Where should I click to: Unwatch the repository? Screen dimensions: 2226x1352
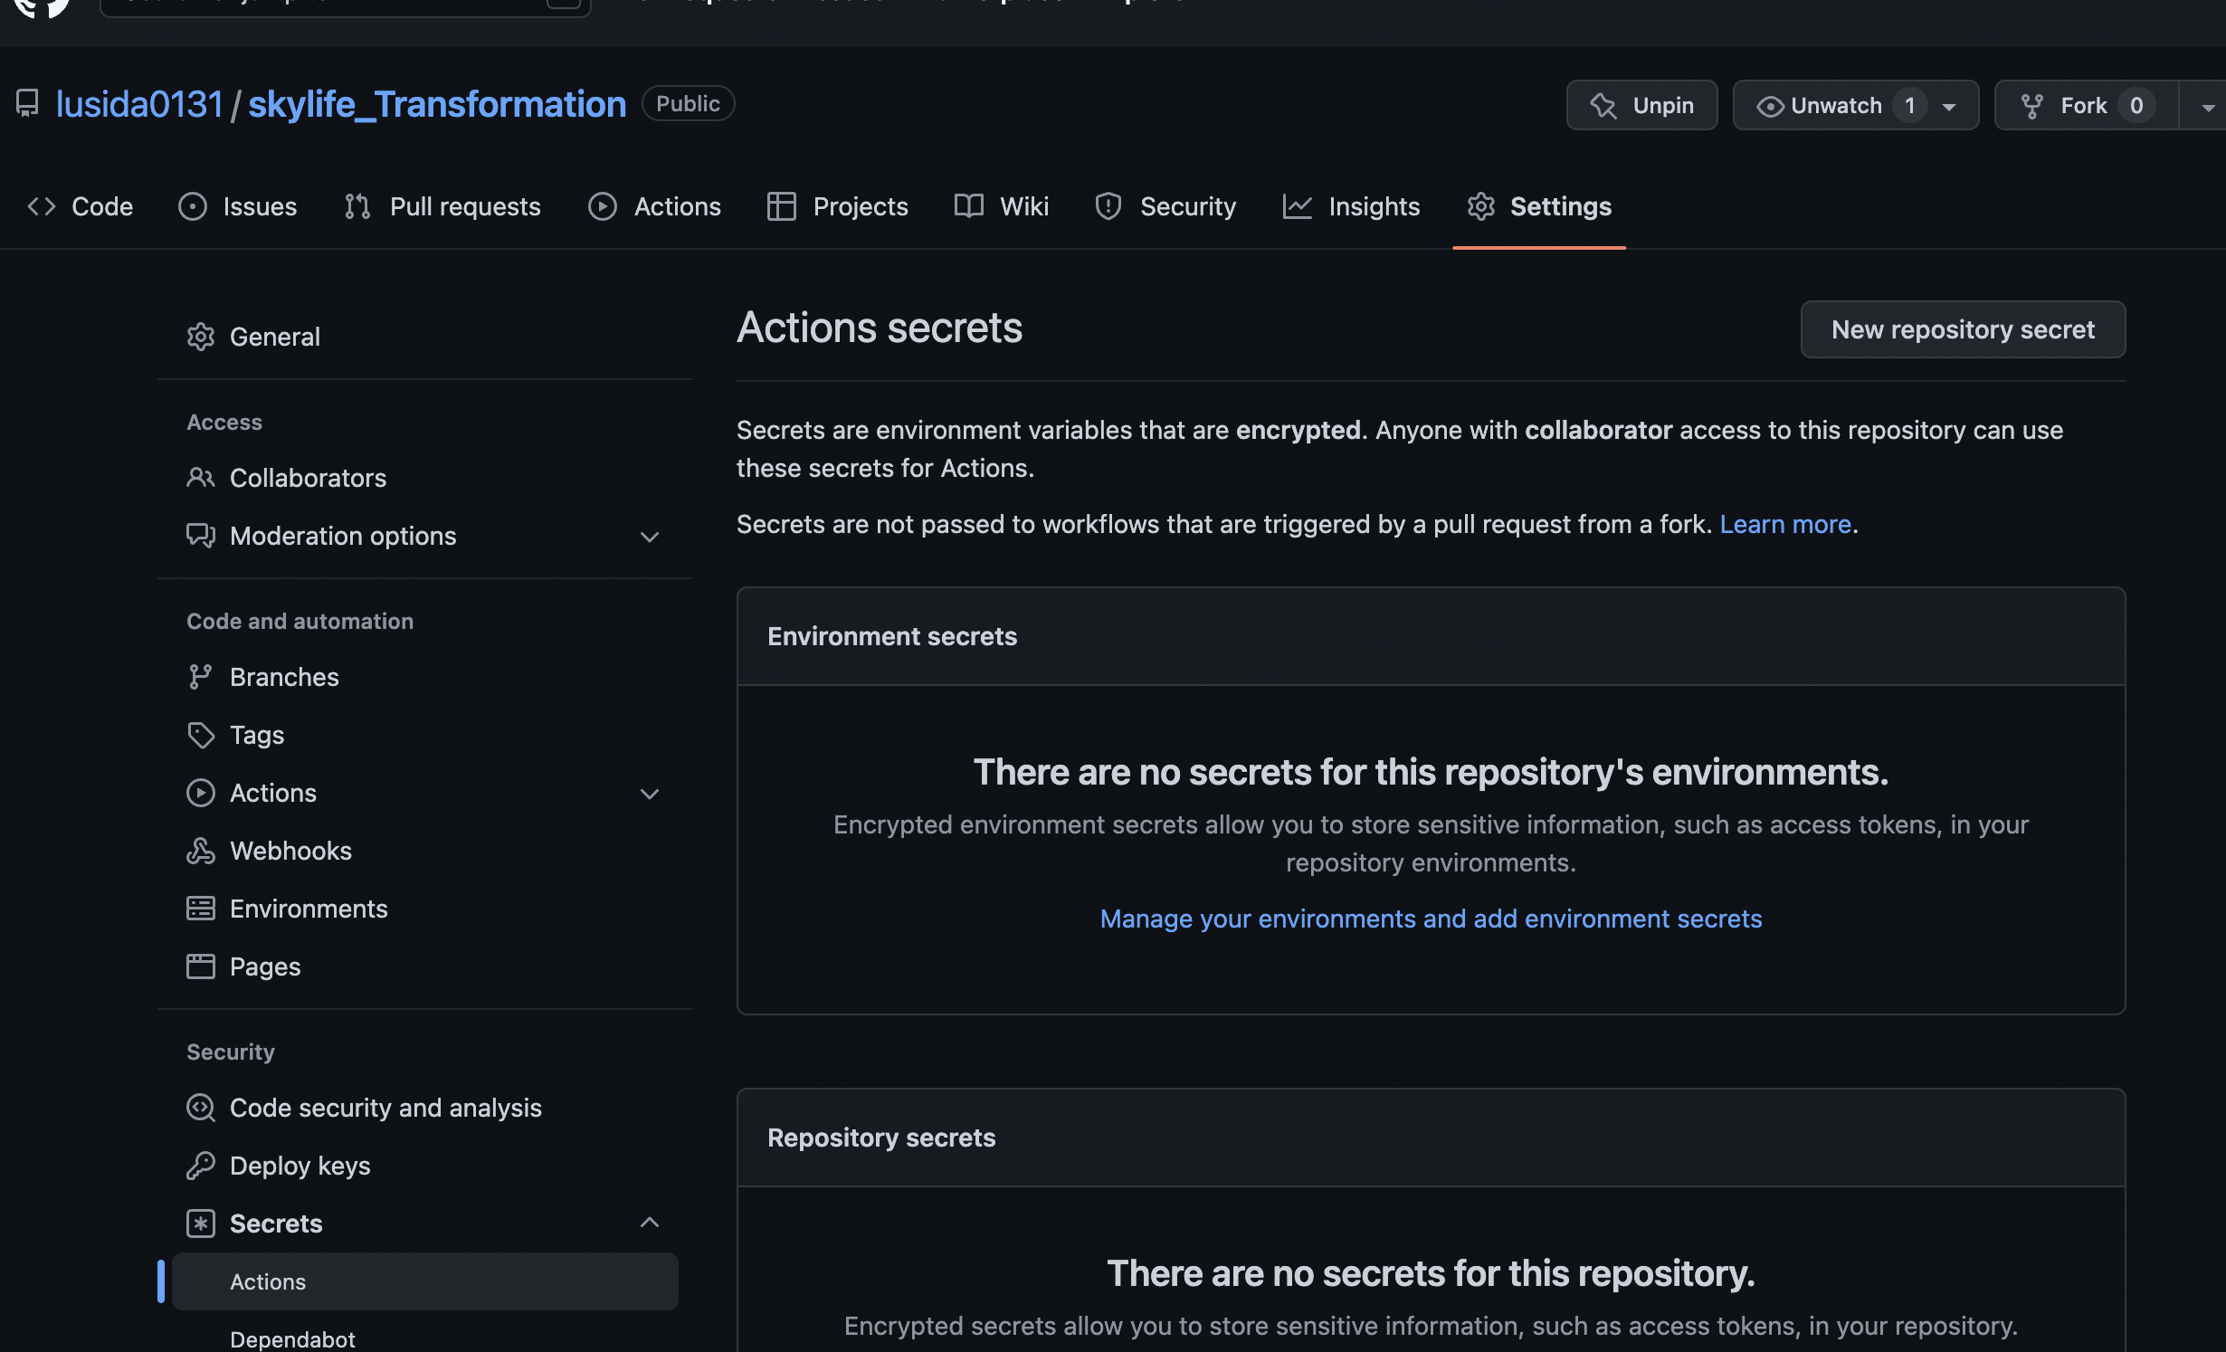click(1821, 106)
